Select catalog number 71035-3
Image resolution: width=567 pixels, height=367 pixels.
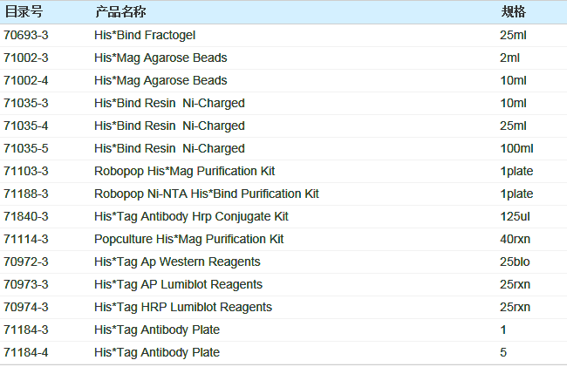26,104
